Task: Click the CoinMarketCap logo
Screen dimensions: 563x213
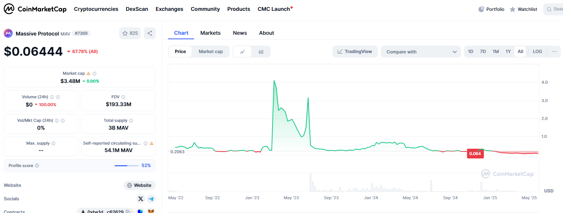Action: point(35,9)
